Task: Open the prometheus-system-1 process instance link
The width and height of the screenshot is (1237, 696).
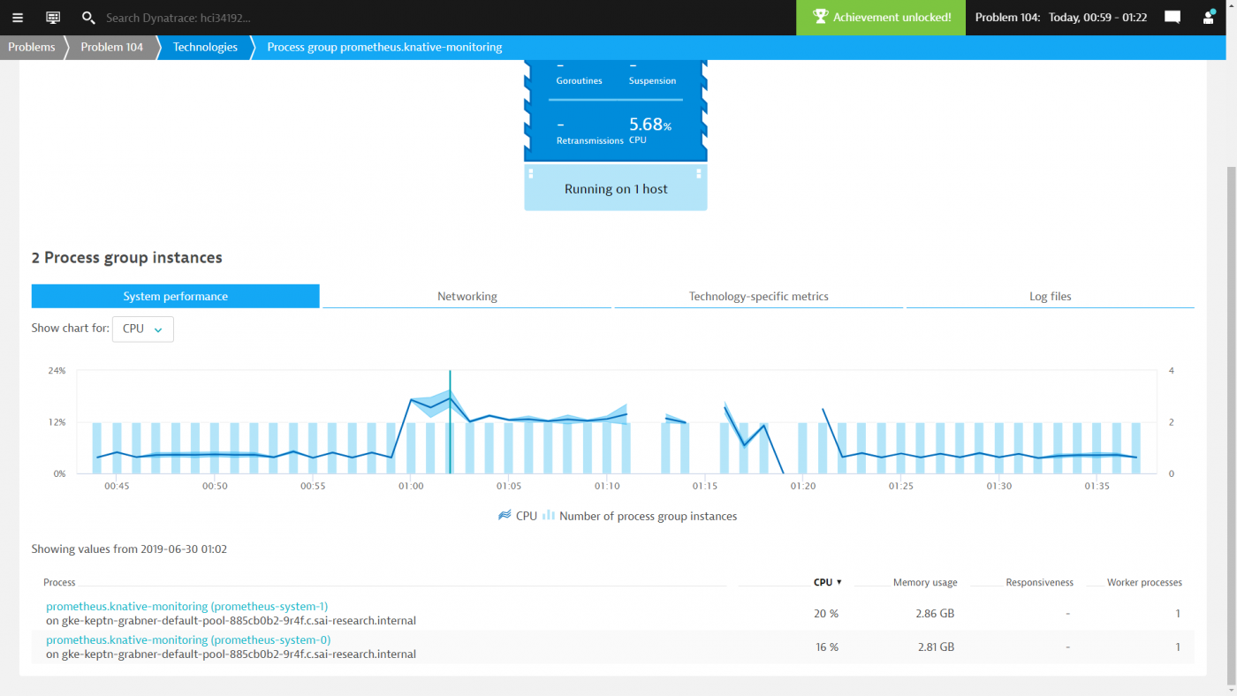Action: pyautogui.click(x=186, y=606)
